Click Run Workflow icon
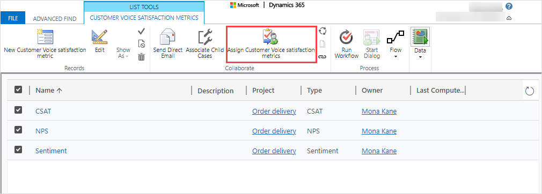Viewport: 542px width, 194px height. click(x=346, y=37)
